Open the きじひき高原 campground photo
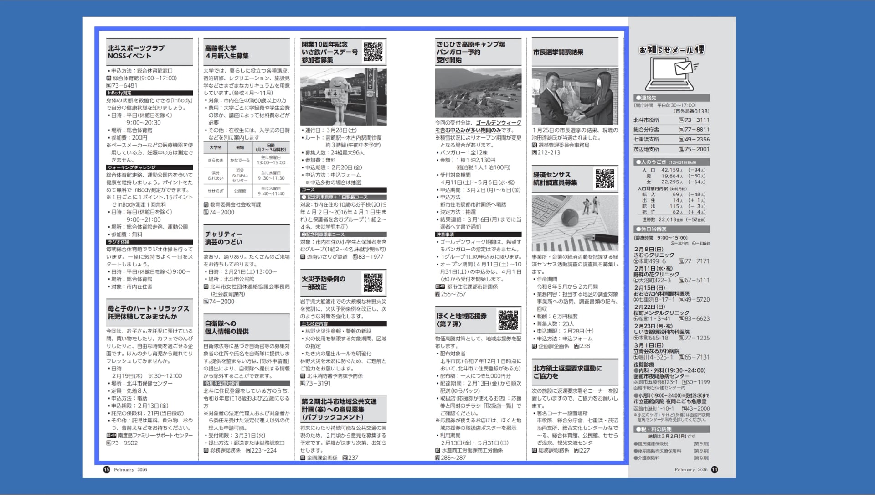875x495 pixels. (478, 93)
